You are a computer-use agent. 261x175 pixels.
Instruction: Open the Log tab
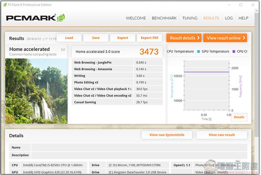click(x=229, y=18)
